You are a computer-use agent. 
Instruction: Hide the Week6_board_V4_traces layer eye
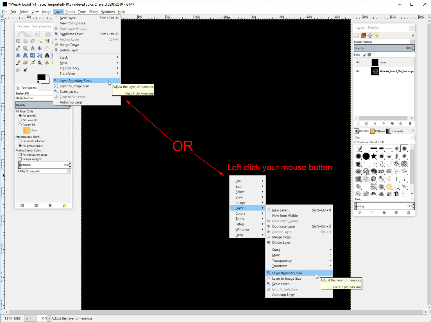358,71
